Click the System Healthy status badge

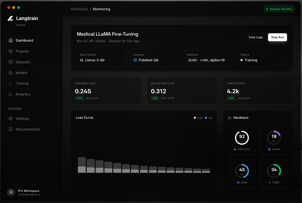click(x=279, y=9)
